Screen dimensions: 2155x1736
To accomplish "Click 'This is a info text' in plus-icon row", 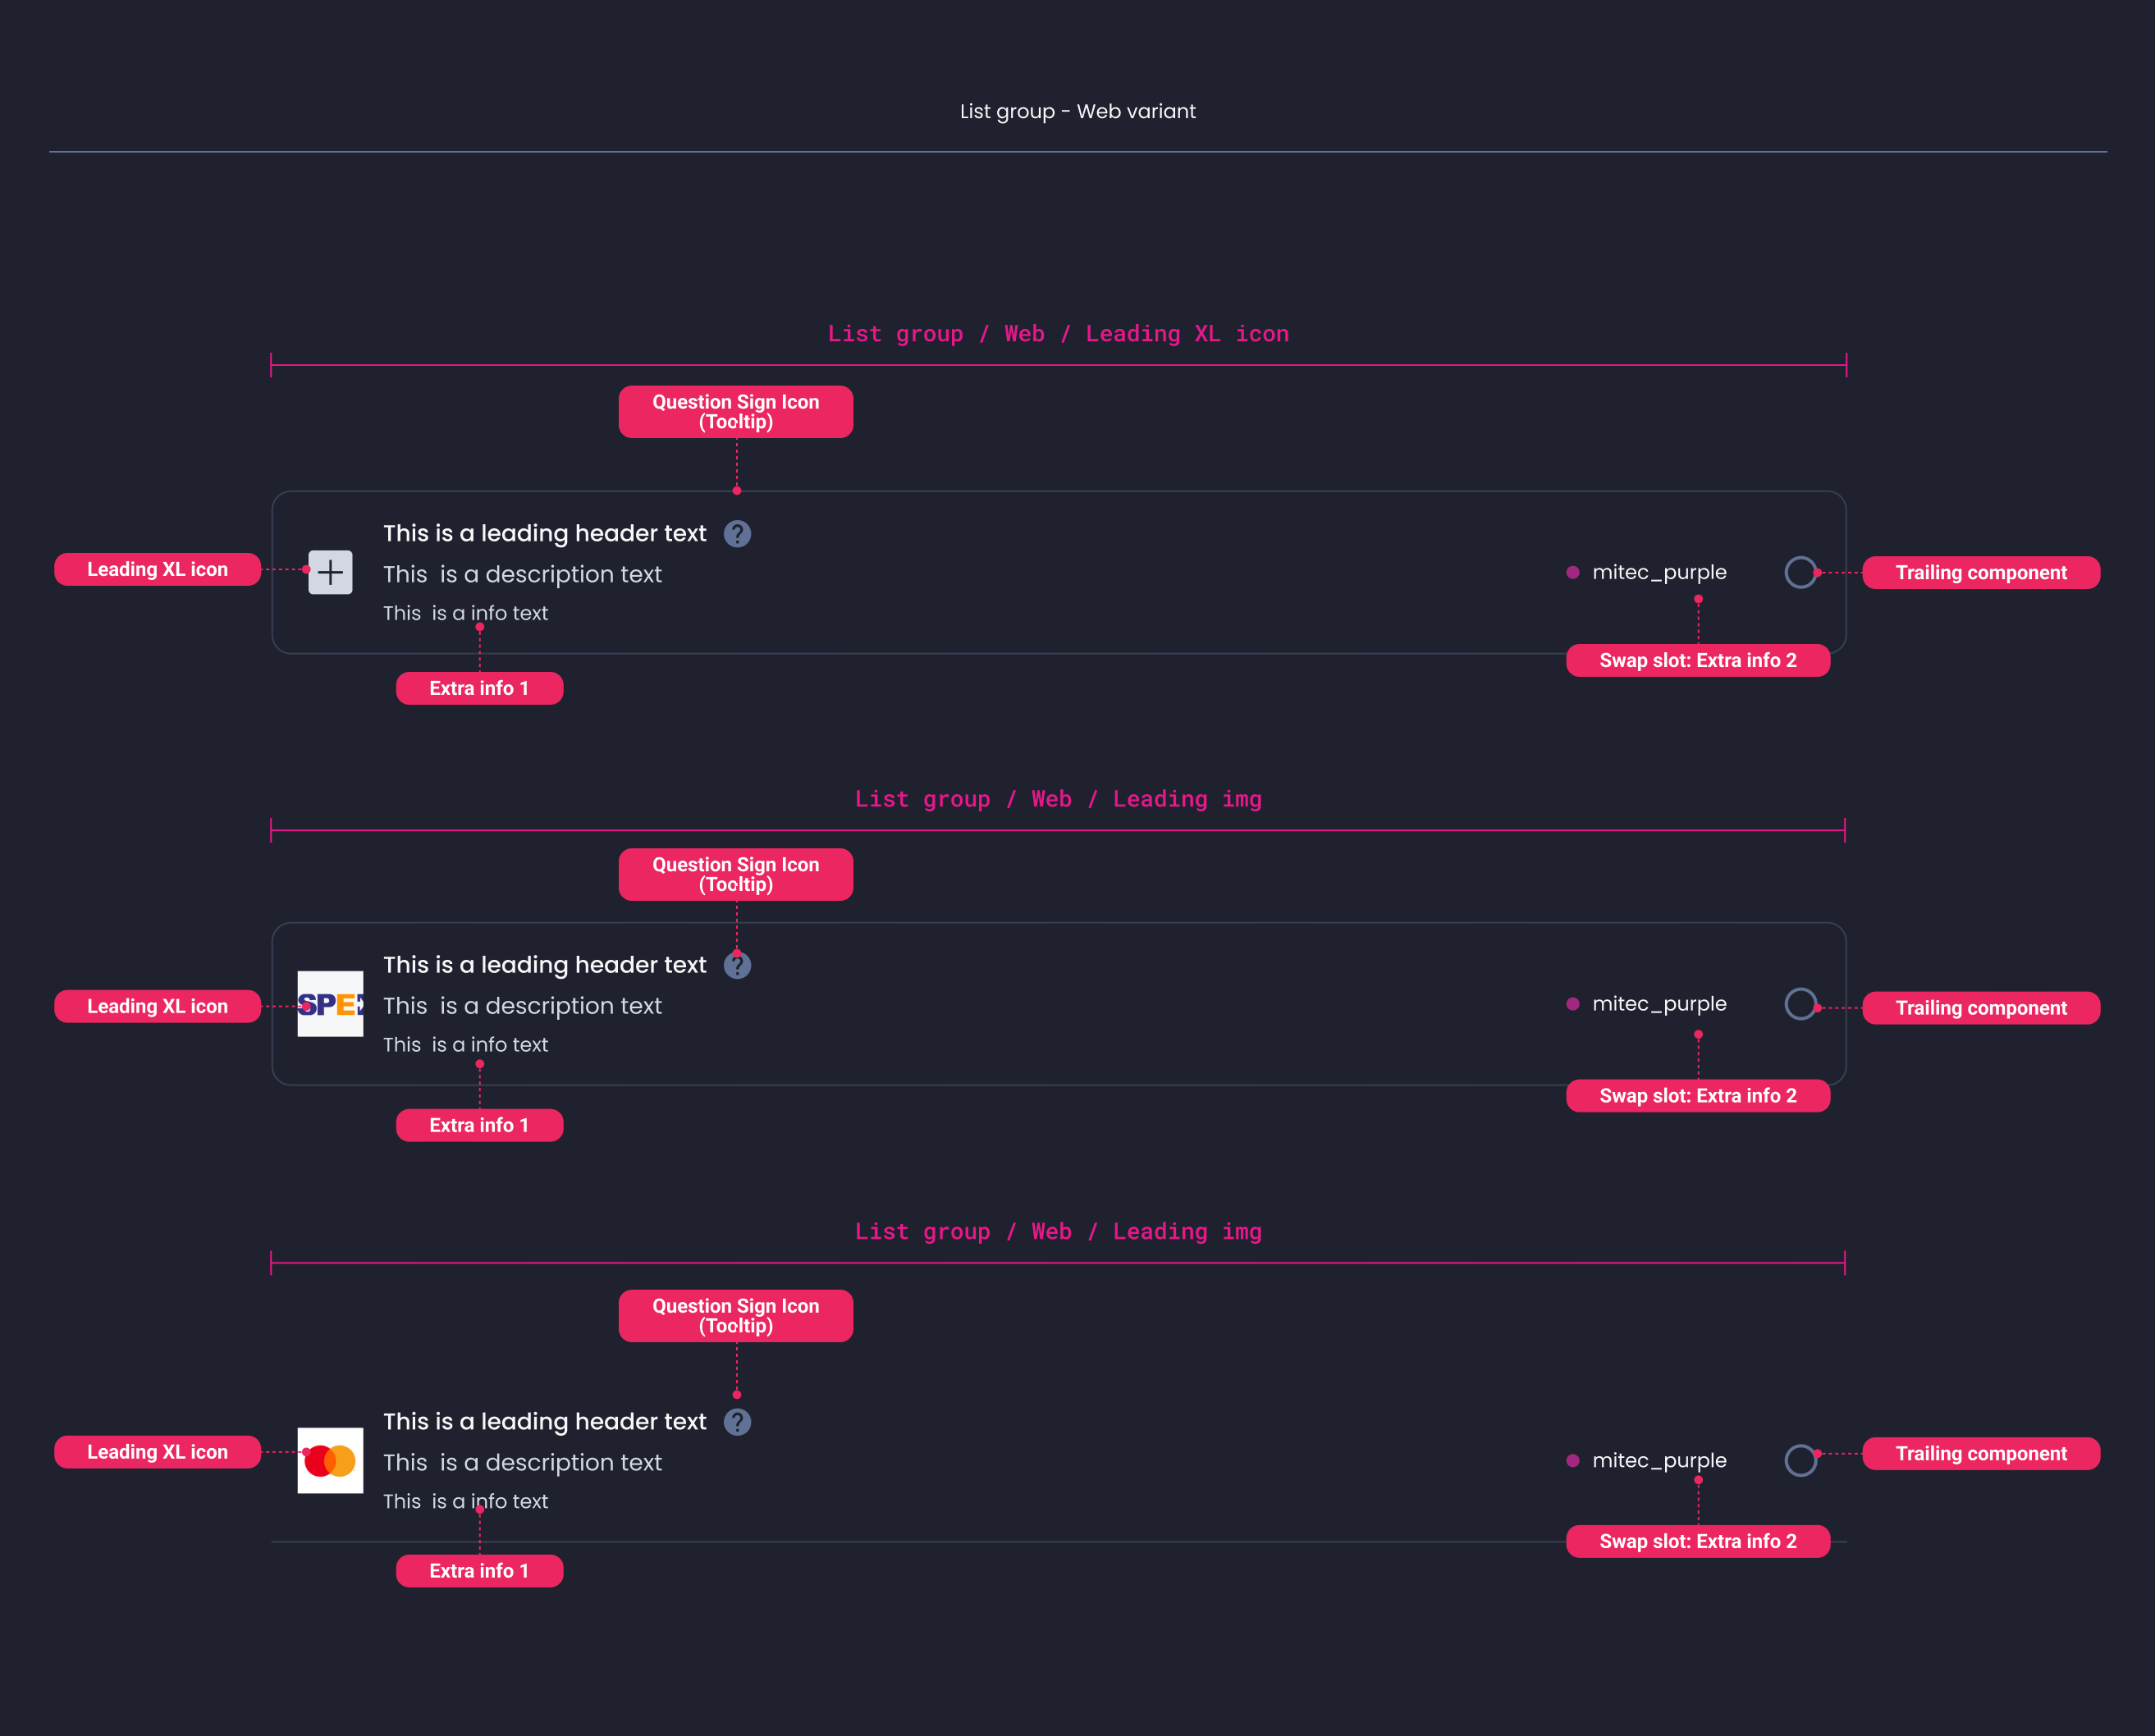I will tap(466, 613).
